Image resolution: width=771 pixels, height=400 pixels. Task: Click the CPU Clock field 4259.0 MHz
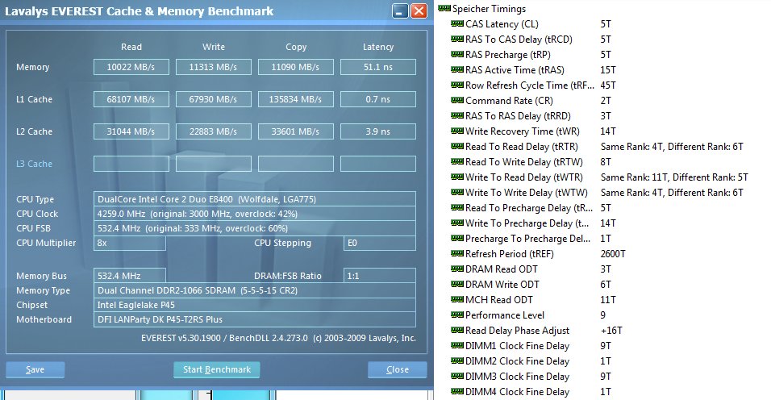coord(255,214)
